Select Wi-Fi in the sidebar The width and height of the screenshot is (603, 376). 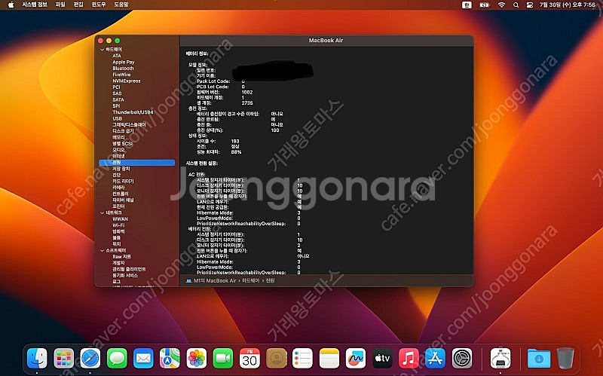point(118,225)
